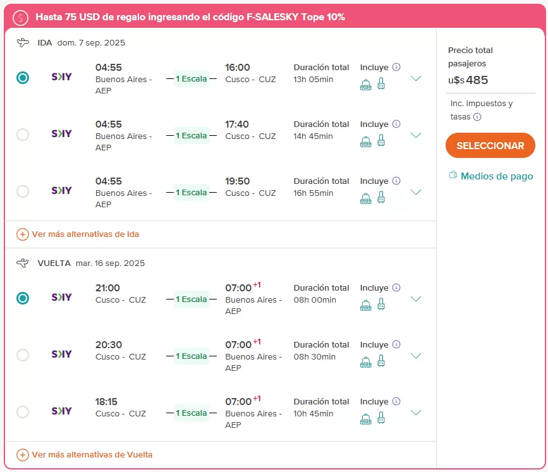
Task: Click the Incluye info icon on the 19:50 arrival flight
Action: tap(396, 181)
